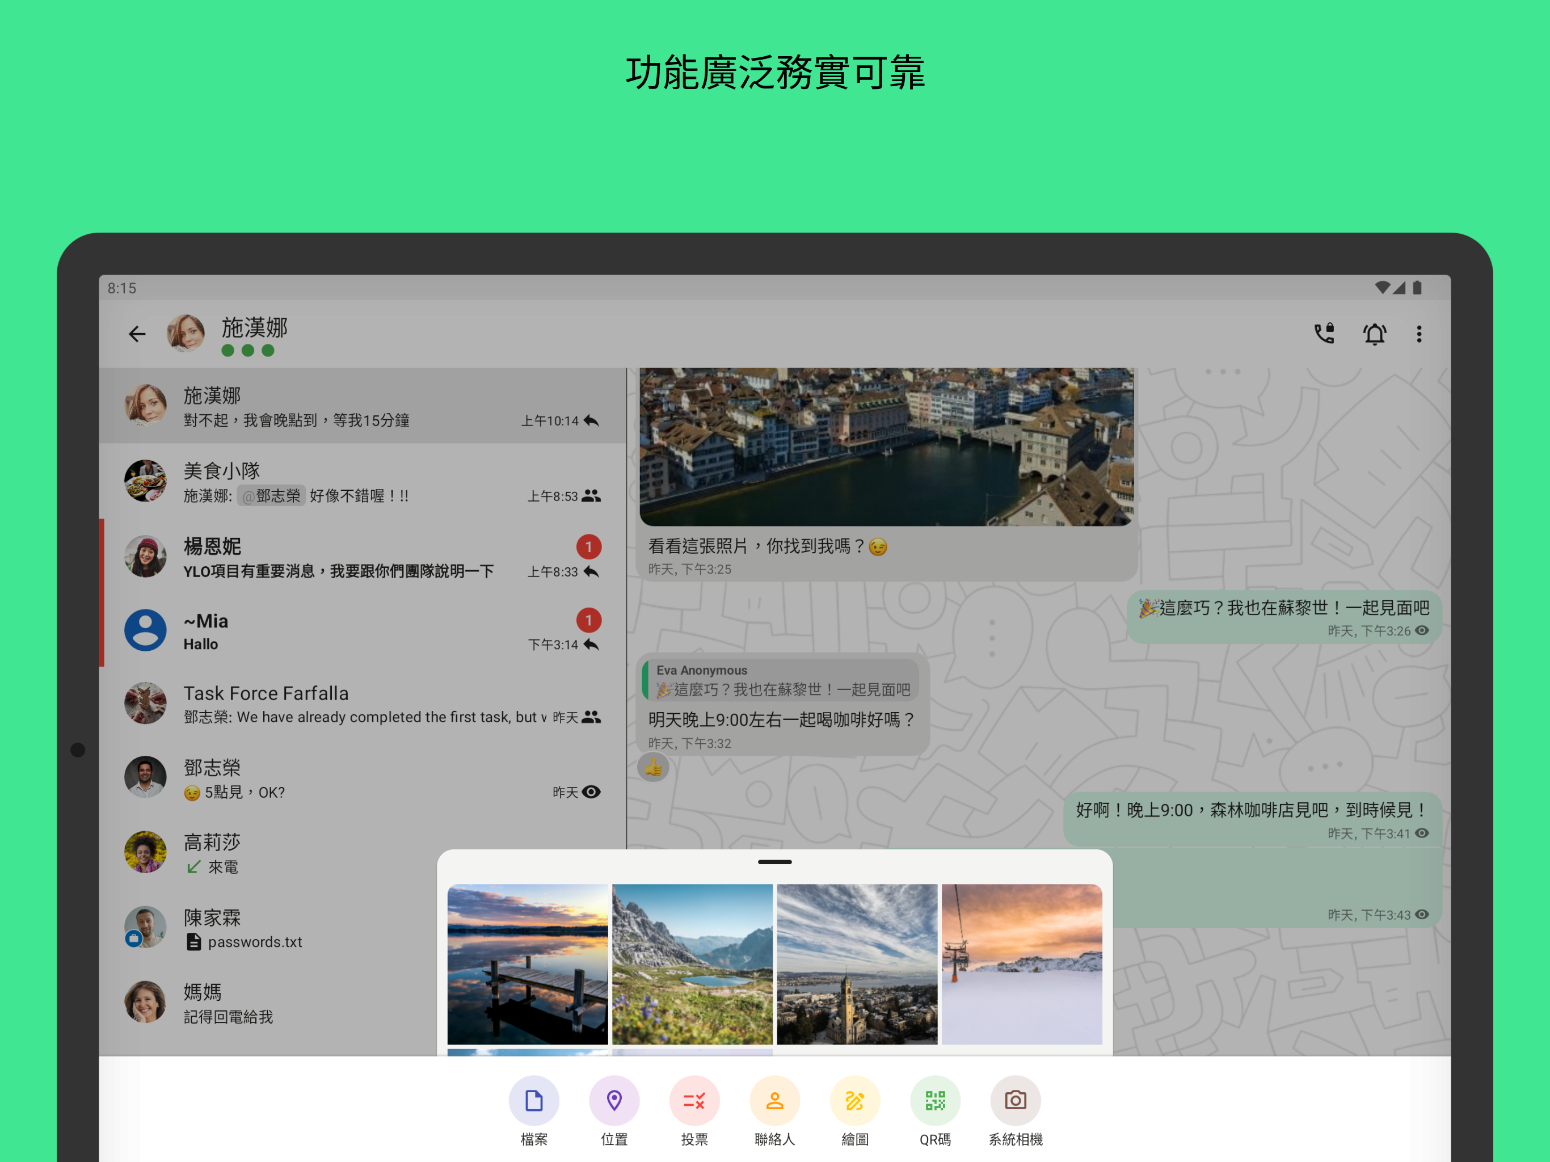Open 美食小隊 group conversation
This screenshot has height=1162, width=1550.
(x=363, y=482)
